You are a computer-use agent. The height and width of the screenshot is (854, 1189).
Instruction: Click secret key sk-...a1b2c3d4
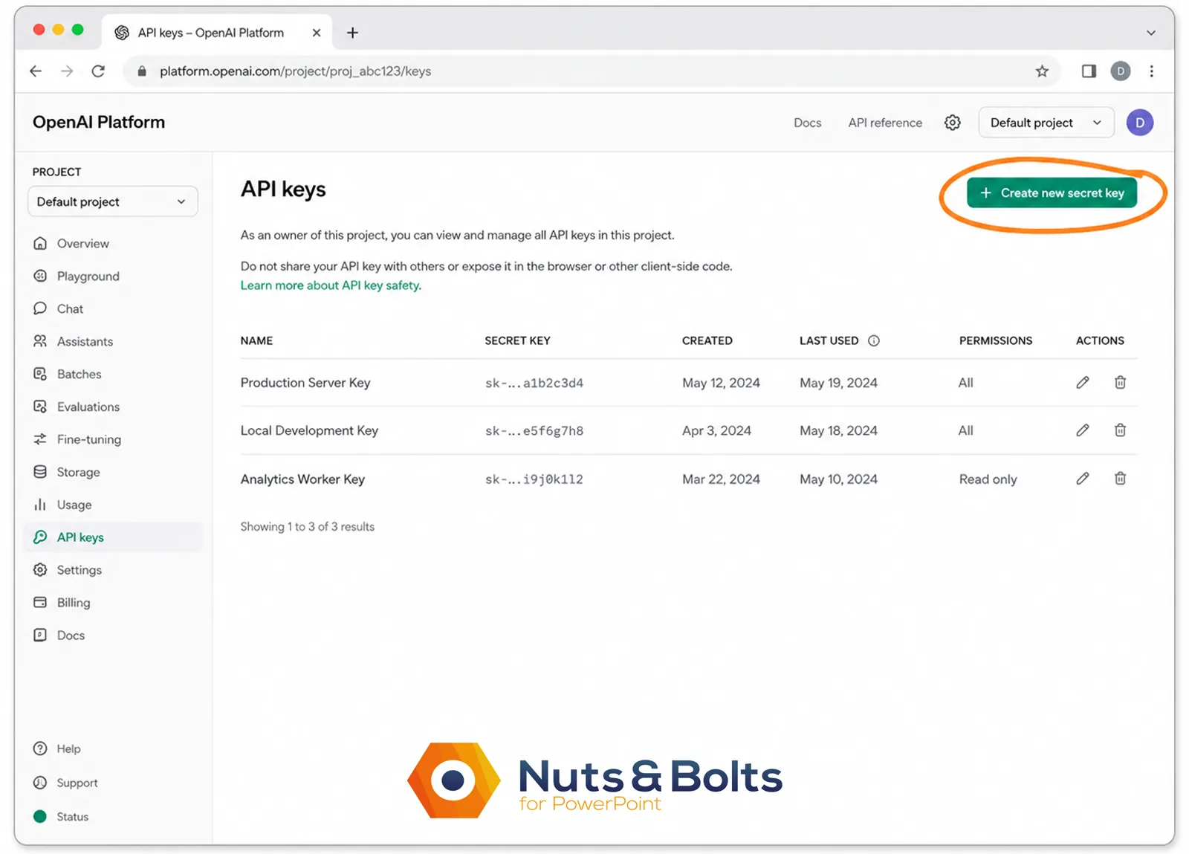[x=534, y=384]
